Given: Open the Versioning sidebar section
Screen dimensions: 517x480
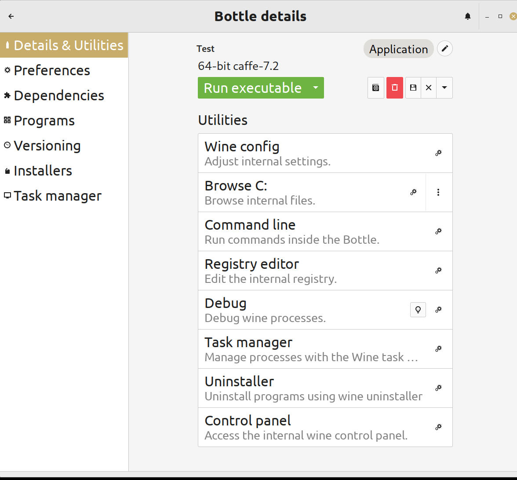Looking at the screenshot, I should point(47,145).
